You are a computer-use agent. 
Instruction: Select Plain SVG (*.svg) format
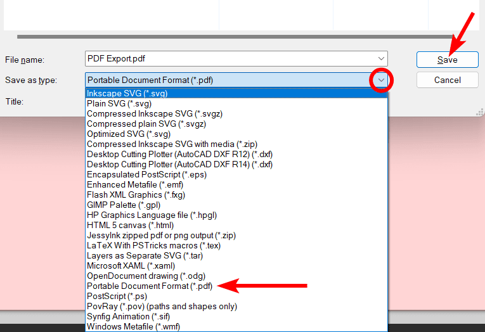tap(119, 104)
